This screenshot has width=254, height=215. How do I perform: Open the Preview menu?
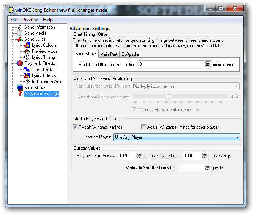click(30, 20)
